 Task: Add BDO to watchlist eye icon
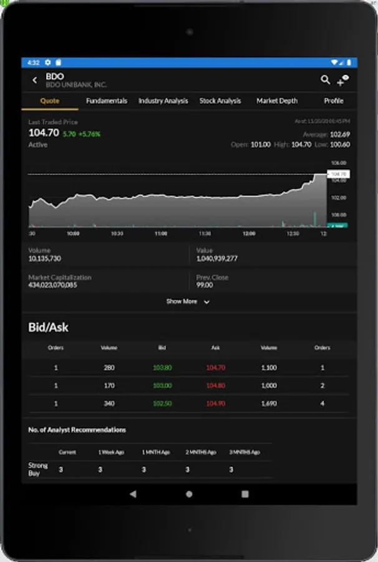(x=343, y=81)
